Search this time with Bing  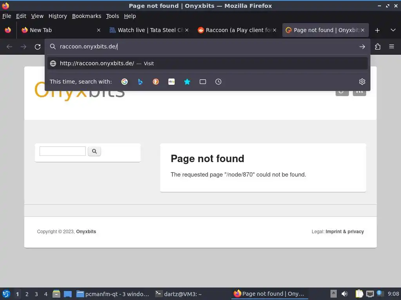[140, 82]
